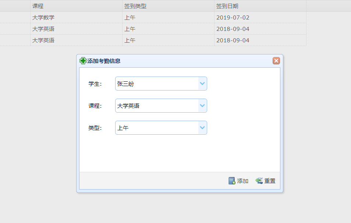Open the 课程 dropdown arrow in the dialog
The image size is (351, 223).
click(202, 106)
